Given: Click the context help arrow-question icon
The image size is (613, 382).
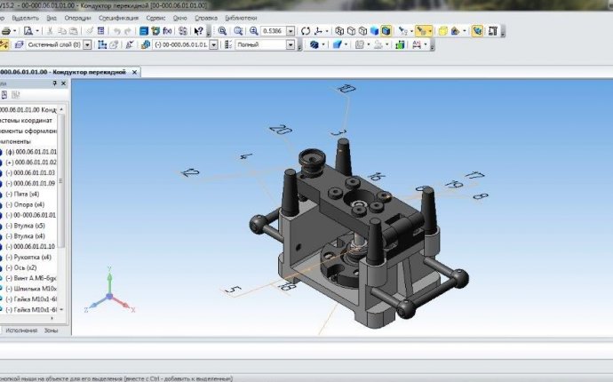Looking at the screenshot, I should [x=199, y=31].
